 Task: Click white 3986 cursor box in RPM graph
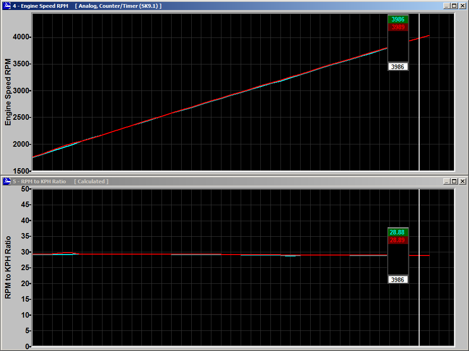point(398,67)
